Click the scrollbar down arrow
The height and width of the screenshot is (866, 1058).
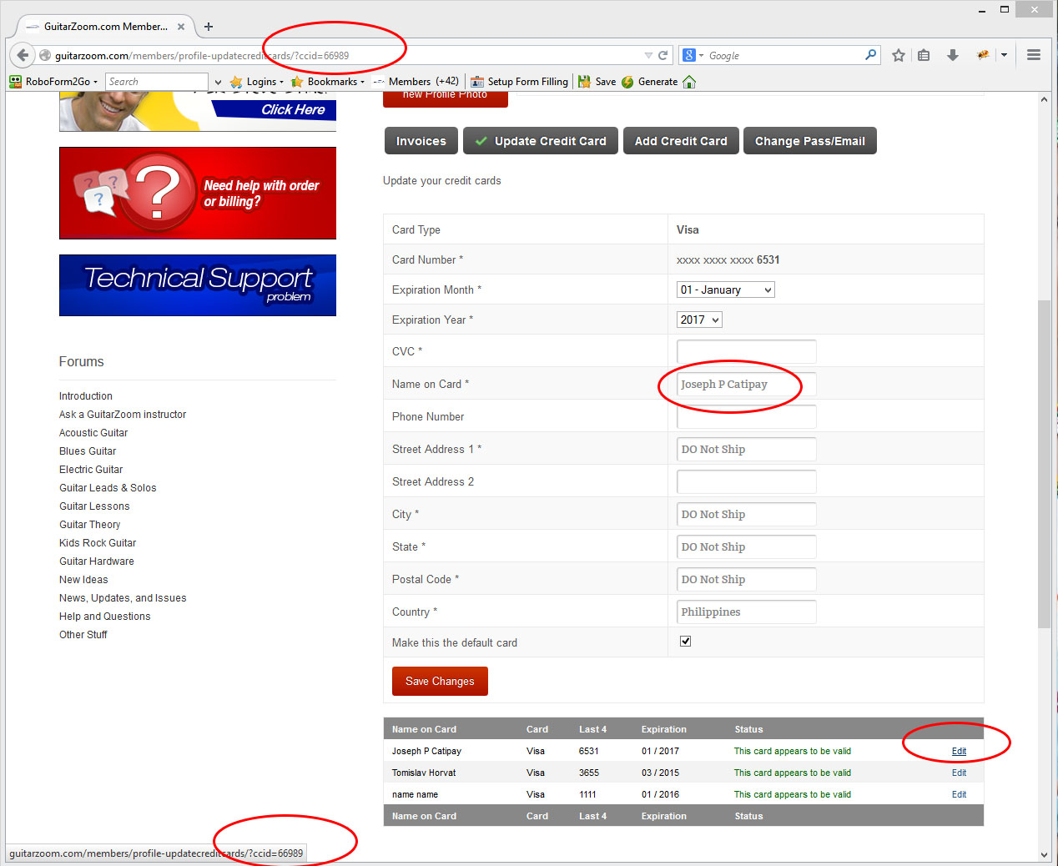pos(1044,854)
